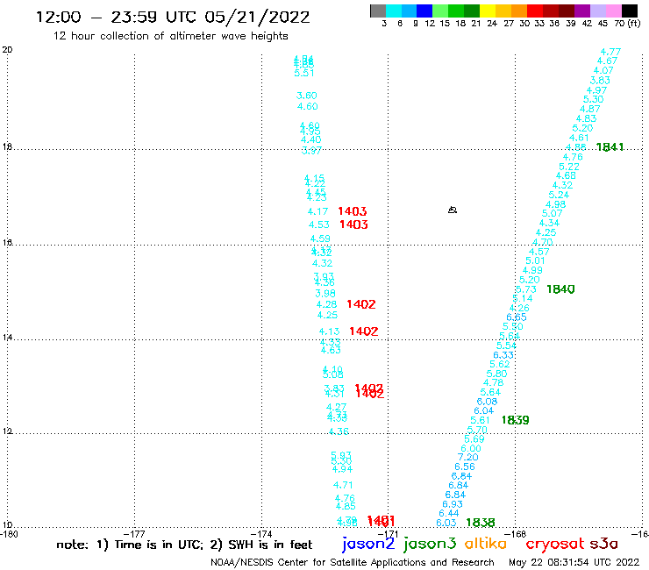Click the 4.71 wave height value
The height and width of the screenshot is (570, 649).
pos(343,485)
